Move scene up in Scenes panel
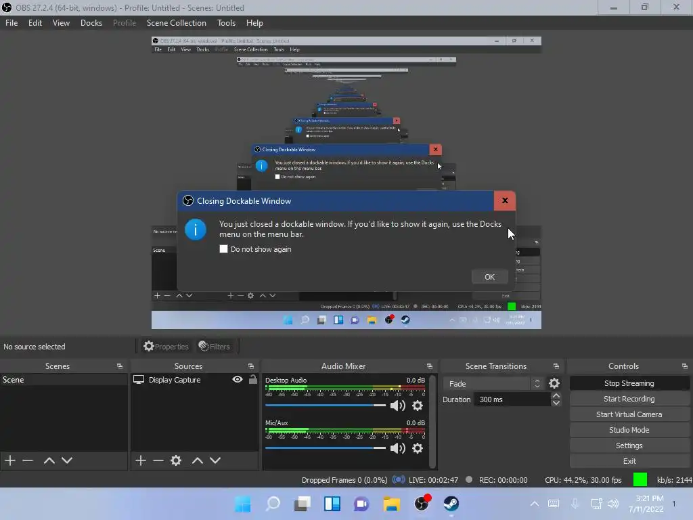 (49, 460)
